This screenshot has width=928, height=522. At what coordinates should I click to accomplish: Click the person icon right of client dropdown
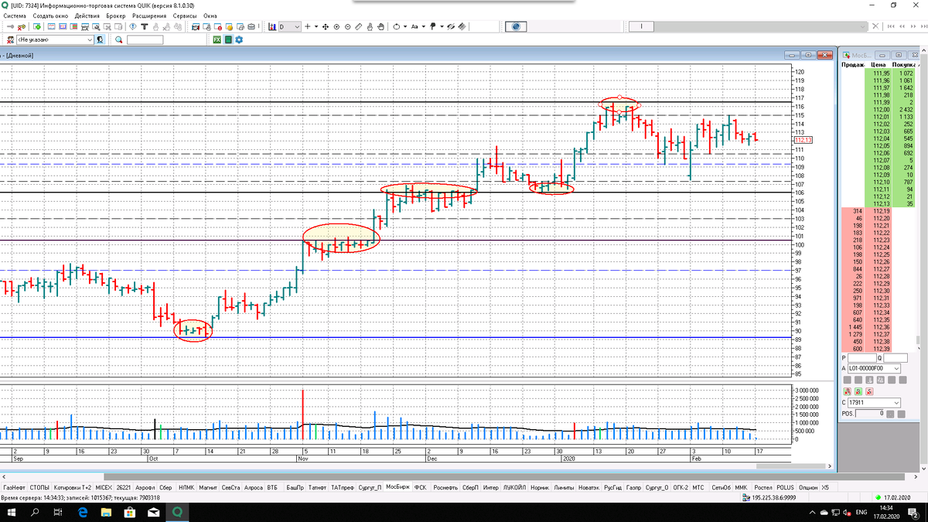[101, 39]
